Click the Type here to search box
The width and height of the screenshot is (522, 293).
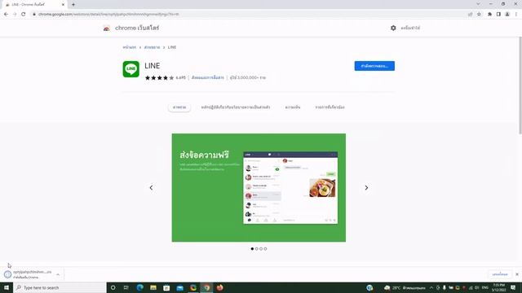(x=60, y=287)
